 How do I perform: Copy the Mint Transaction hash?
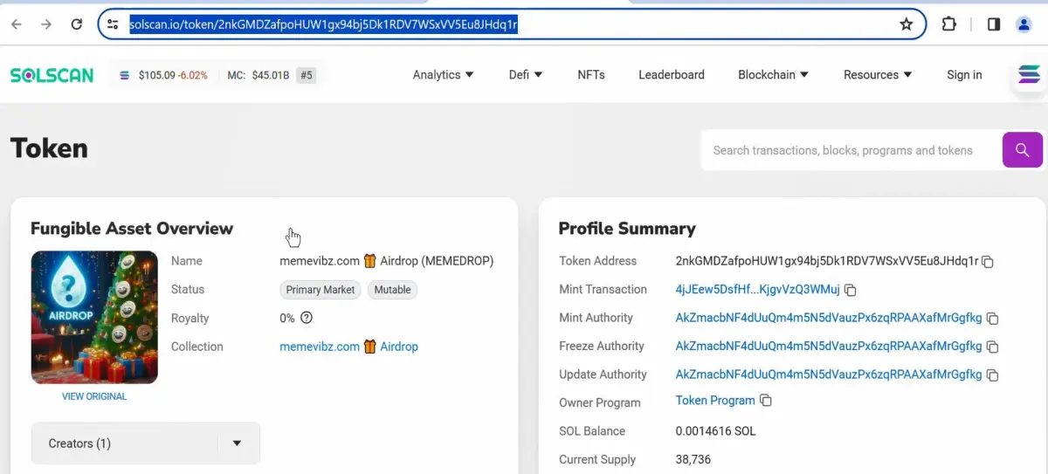tap(850, 290)
